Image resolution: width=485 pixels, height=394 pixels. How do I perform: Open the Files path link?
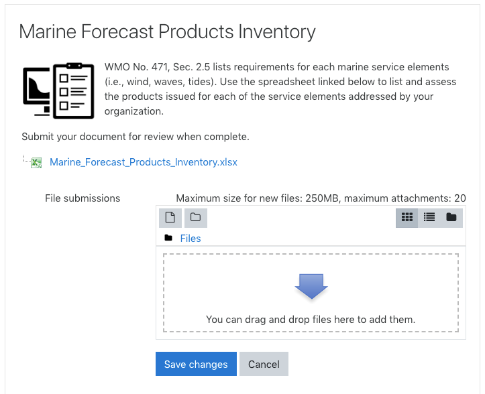[x=191, y=239]
